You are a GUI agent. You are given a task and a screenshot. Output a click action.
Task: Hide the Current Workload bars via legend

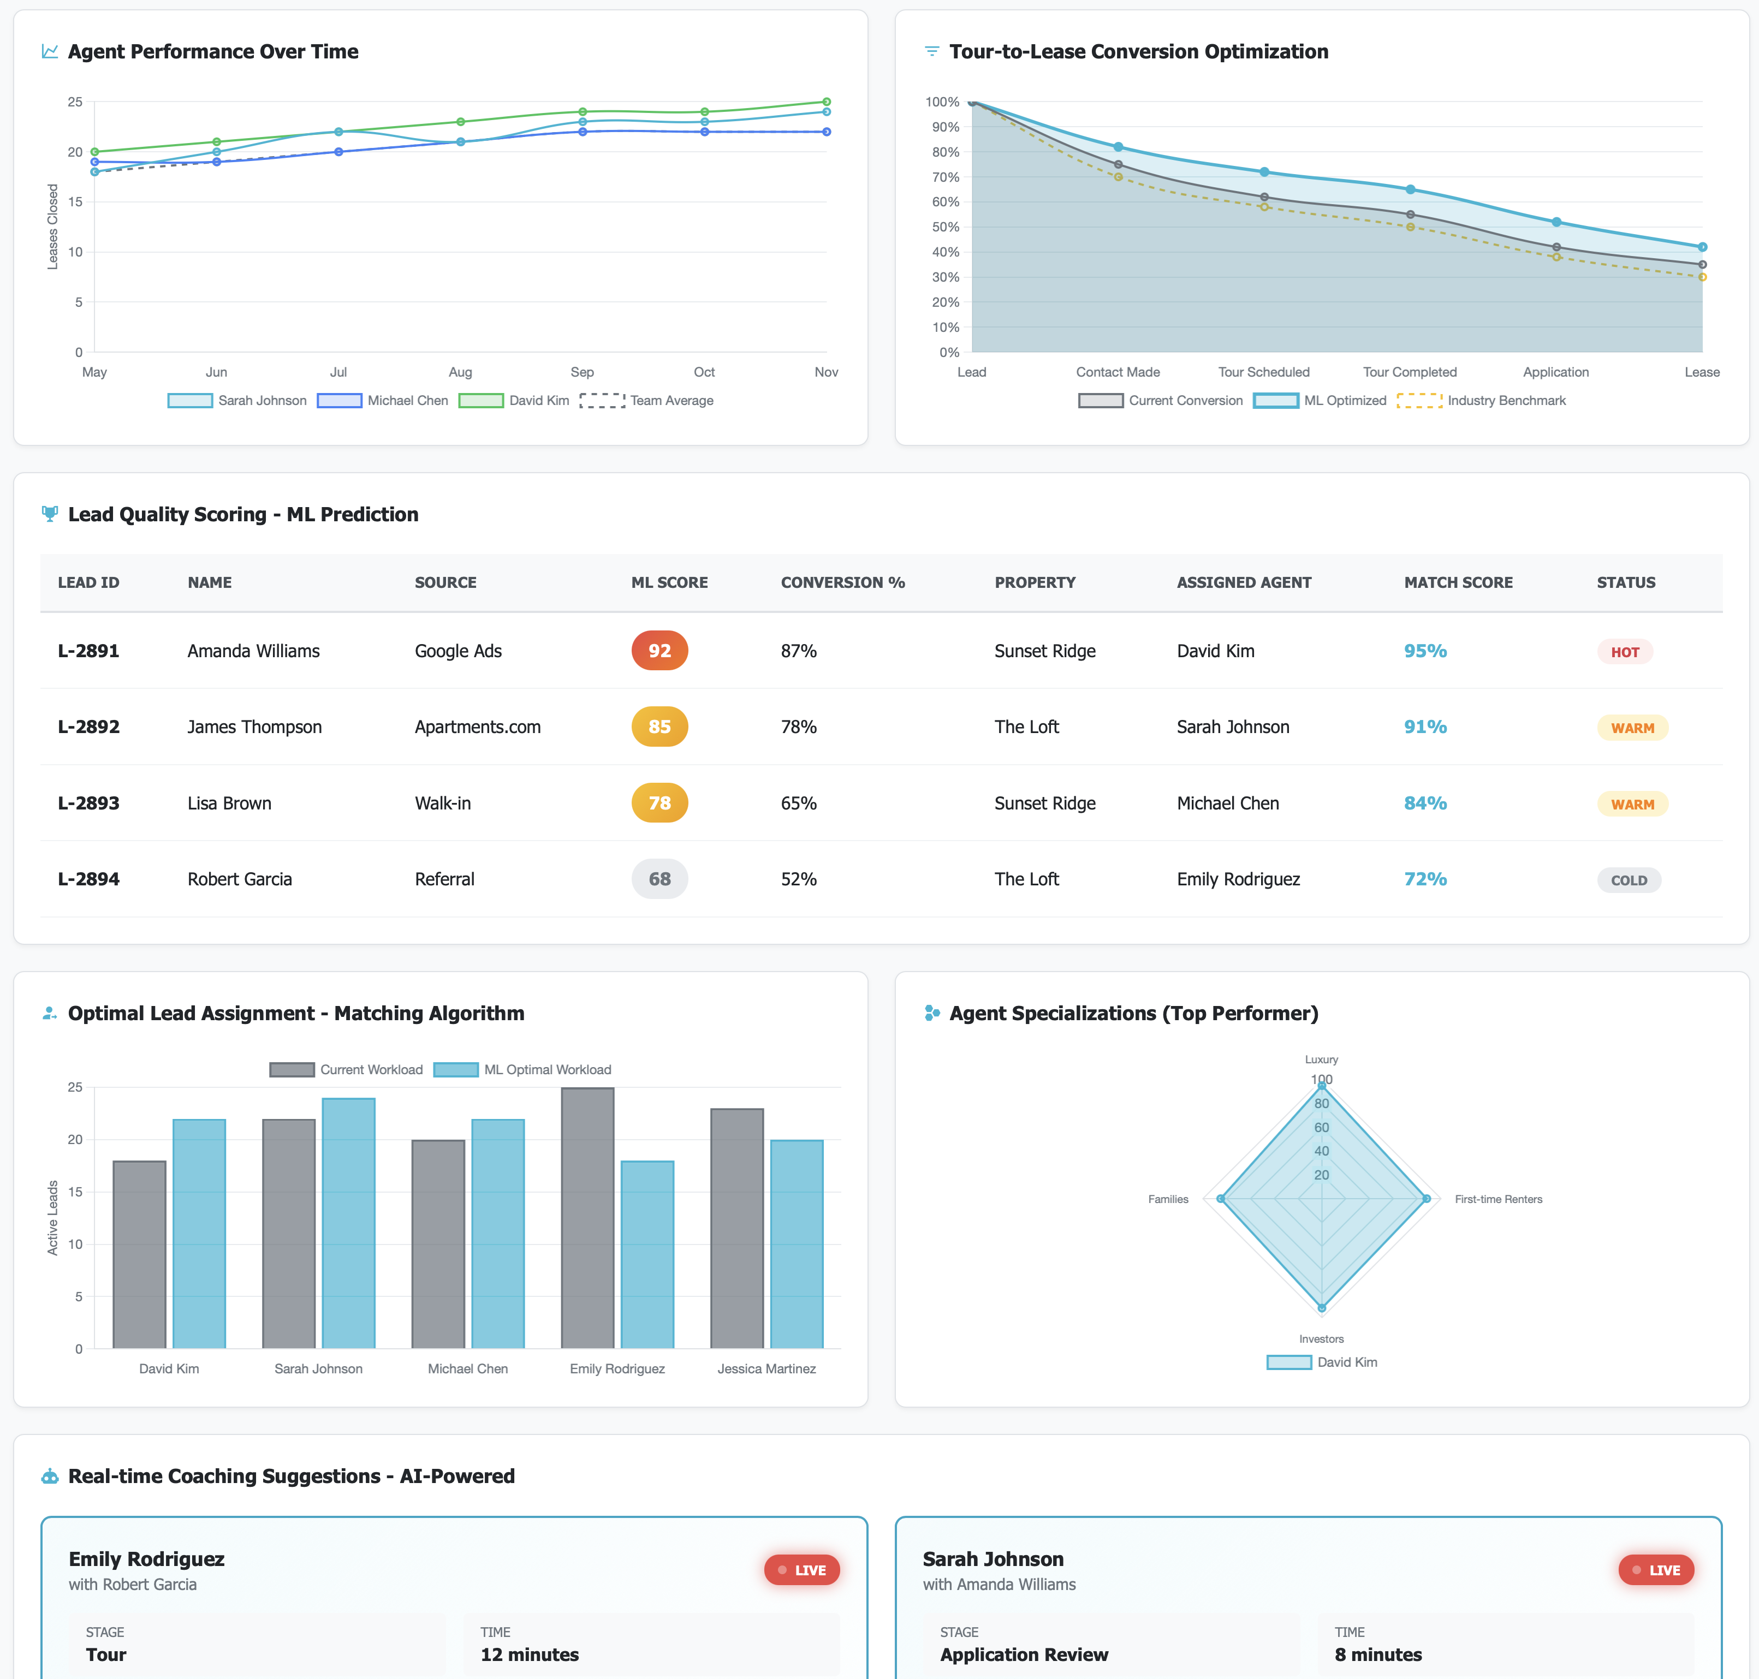click(x=347, y=1069)
